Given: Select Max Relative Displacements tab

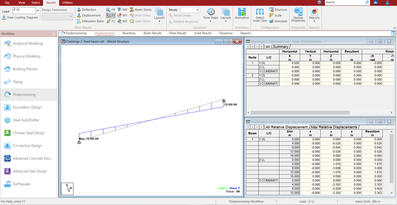Looking at the screenshot, I should click(334, 127).
